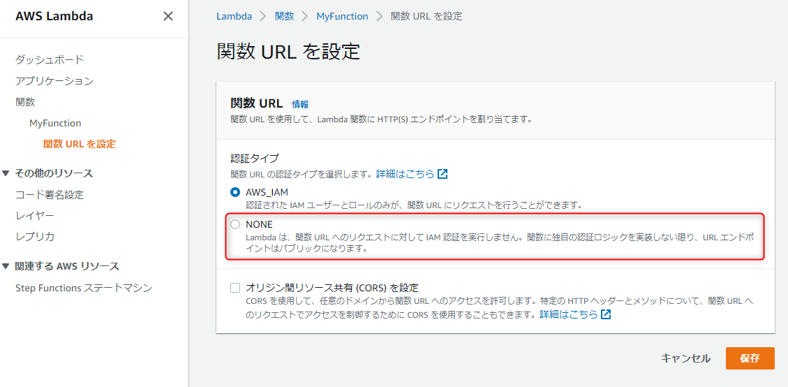This screenshot has height=387, width=788.
Task: Click the 認証タイプ label
Action: click(254, 159)
